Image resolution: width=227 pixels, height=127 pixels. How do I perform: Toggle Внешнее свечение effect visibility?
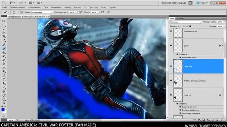(181, 107)
